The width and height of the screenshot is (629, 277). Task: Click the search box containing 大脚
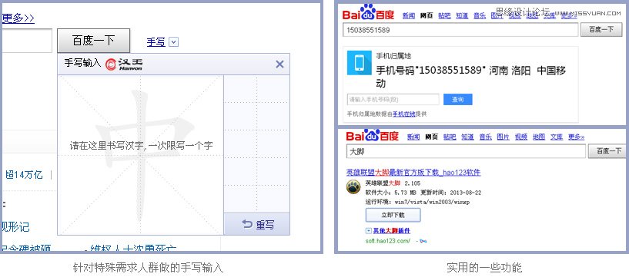(x=466, y=151)
